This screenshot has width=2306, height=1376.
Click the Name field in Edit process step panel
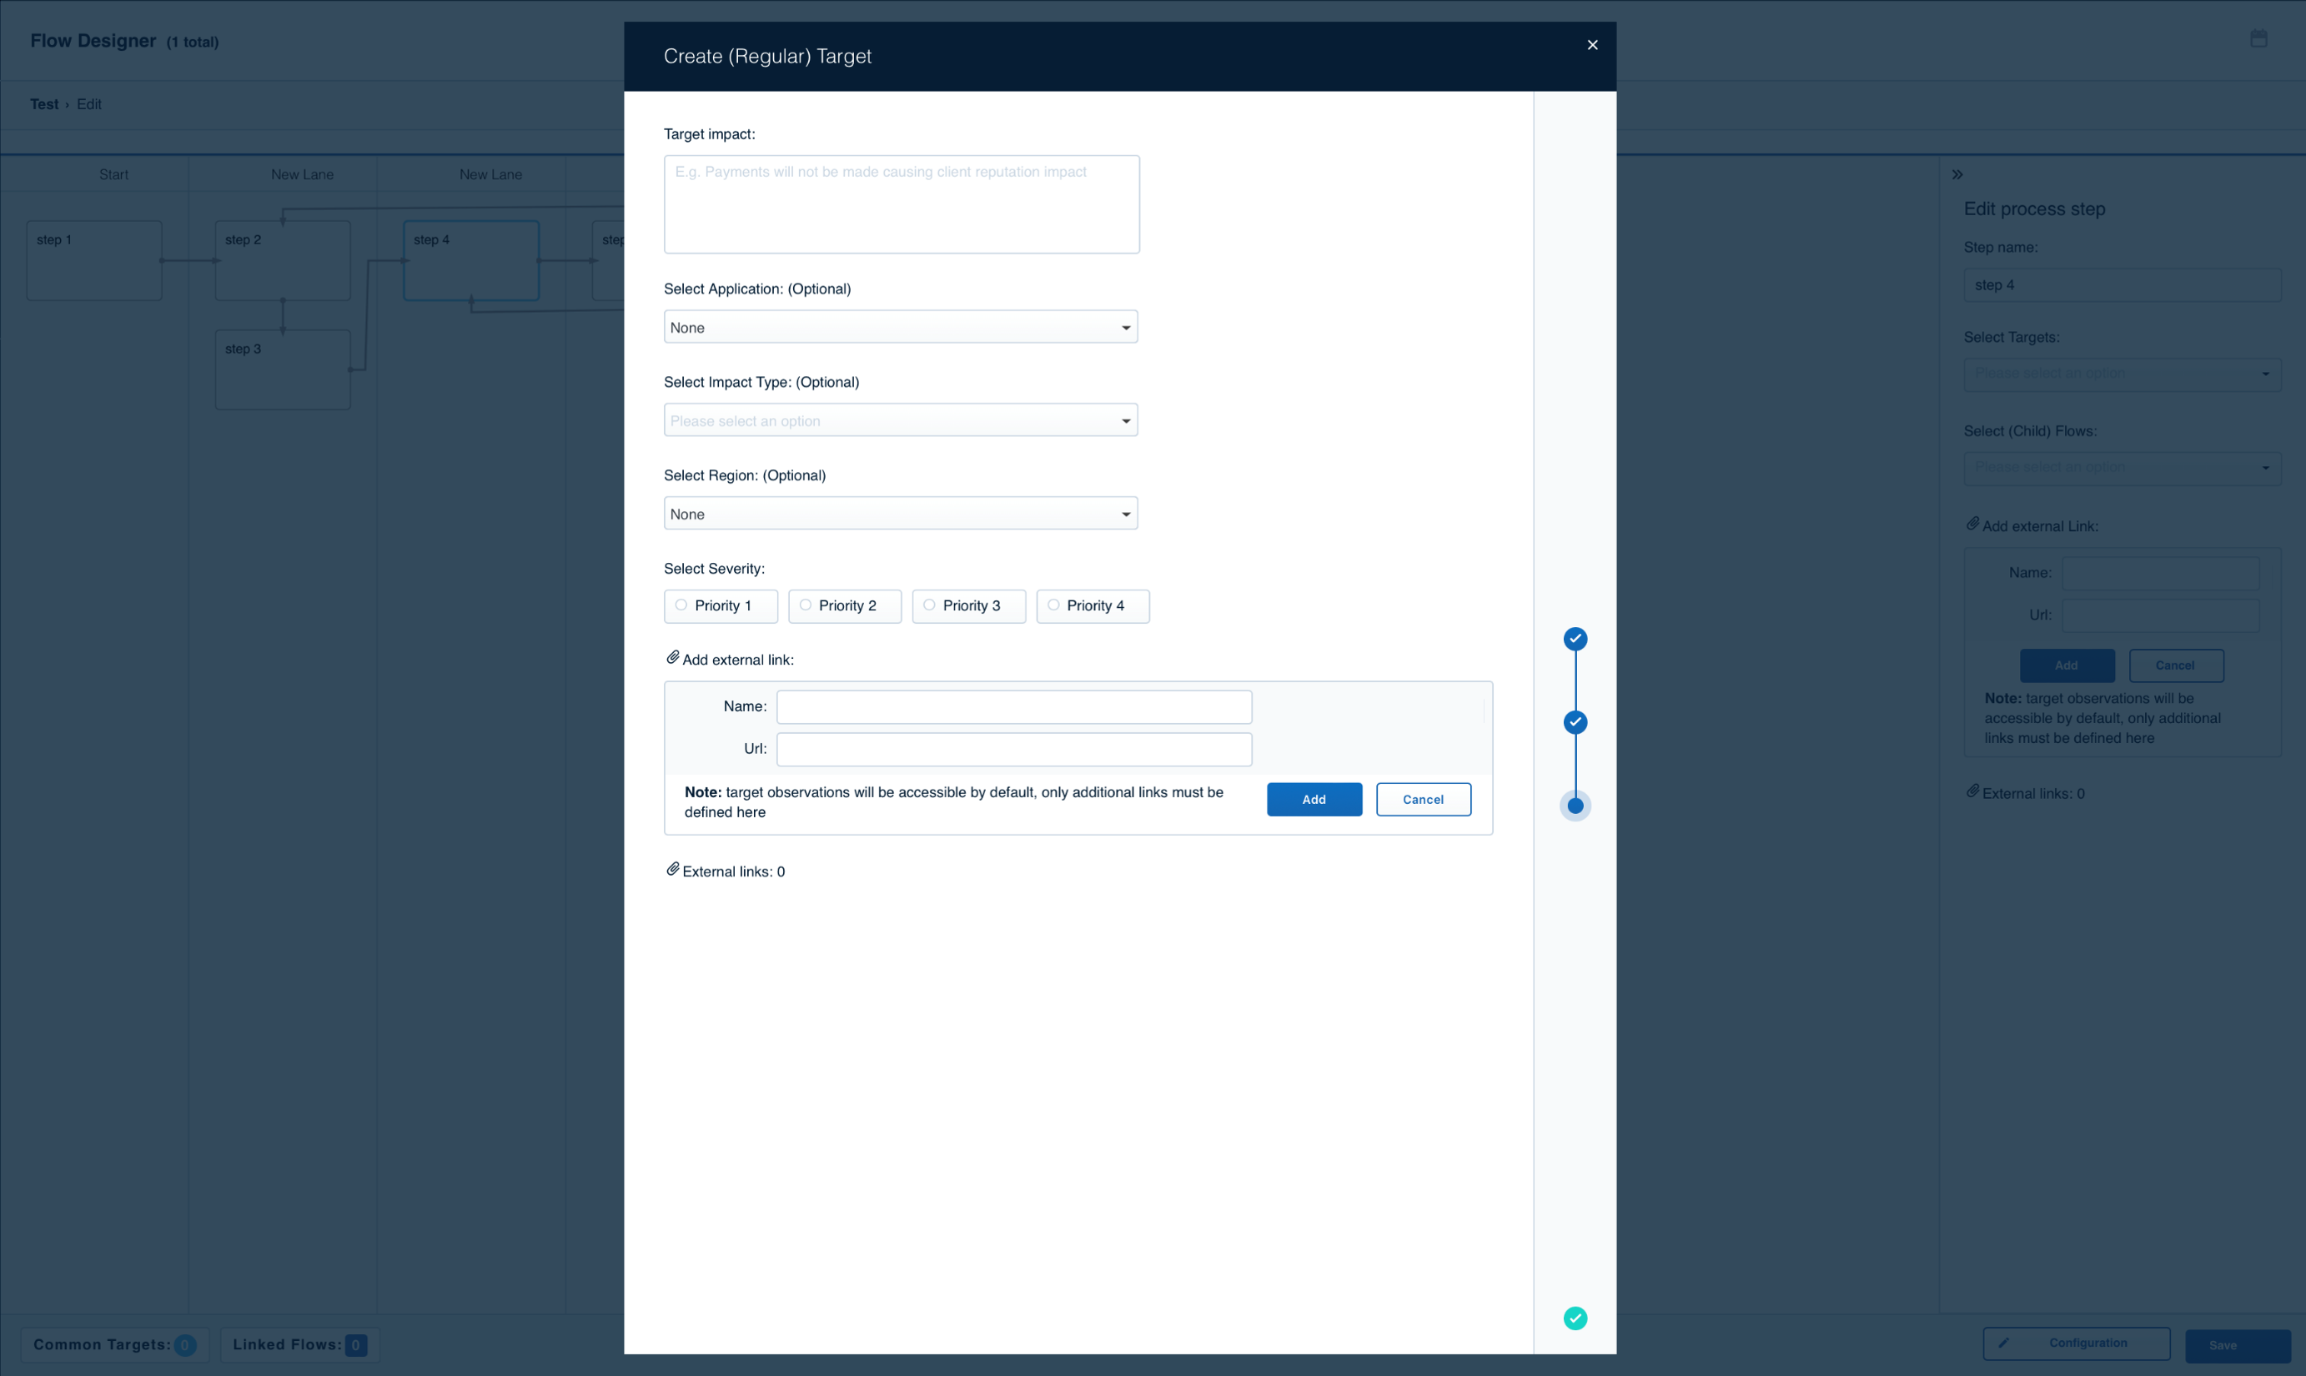coord(2159,573)
